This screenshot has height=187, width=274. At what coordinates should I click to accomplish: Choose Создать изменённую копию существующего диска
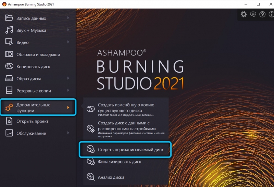[x=126, y=109]
